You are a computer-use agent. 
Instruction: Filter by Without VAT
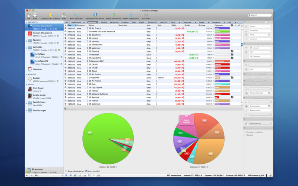(152, 22)
